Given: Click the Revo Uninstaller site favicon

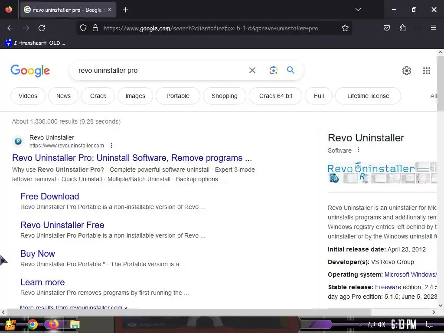Looking at the screenshot, I should click(18, 141).
